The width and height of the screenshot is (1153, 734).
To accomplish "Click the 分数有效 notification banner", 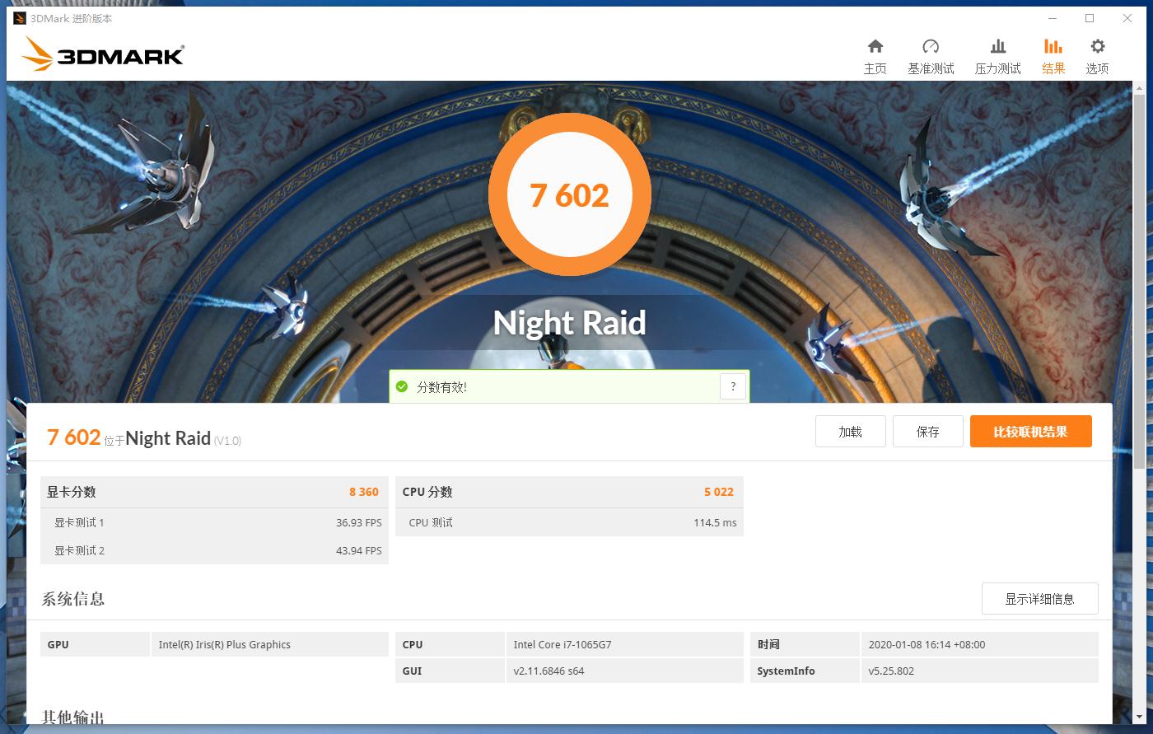I will (x=568, y=386).
